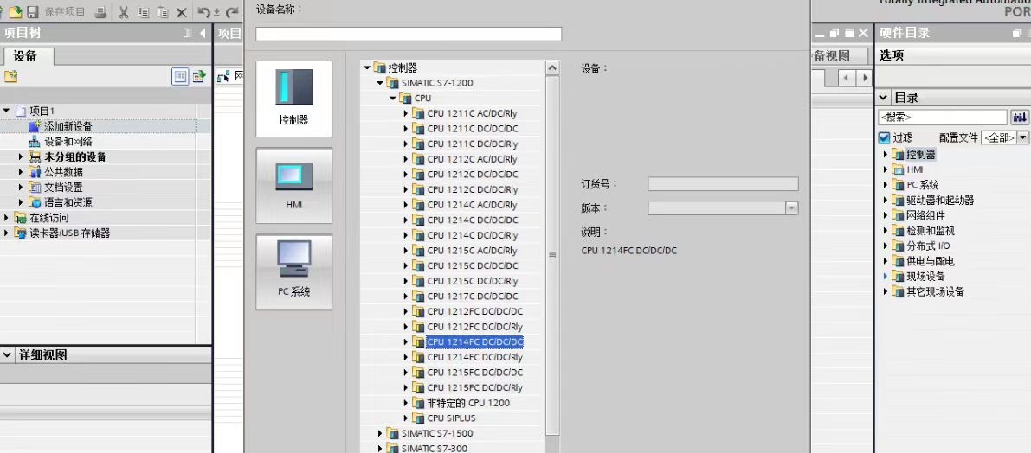Toggle the 过滤 filter checkbox in the hardware catalog
The height and width of the screenshot is (453, 1031).
pyautogui.click(x=885, y=137)
